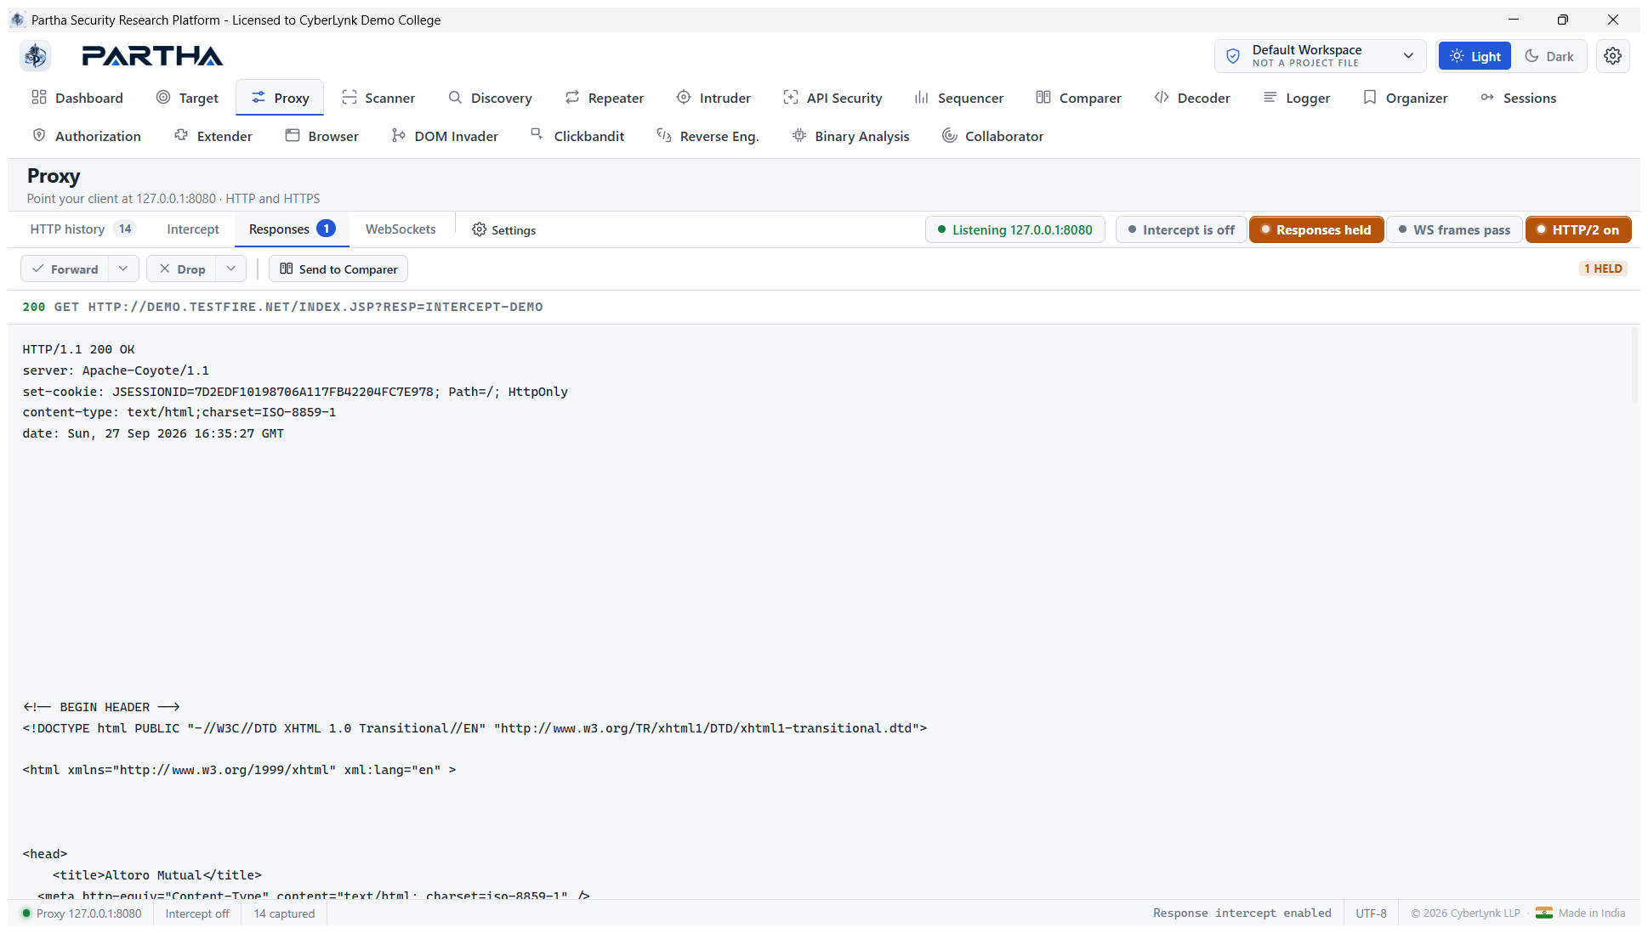
Task: Open the Organizer module
Action: [x=1405, y=98]
